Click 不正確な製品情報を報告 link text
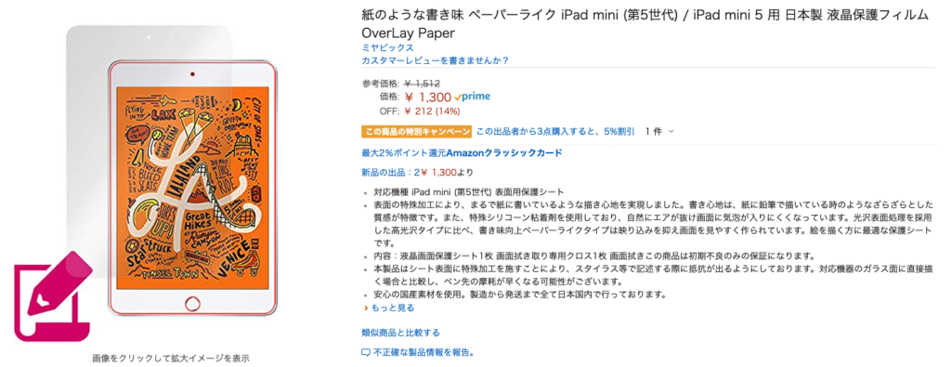Viewport: 951px width, 367px height. click(423, 352)
